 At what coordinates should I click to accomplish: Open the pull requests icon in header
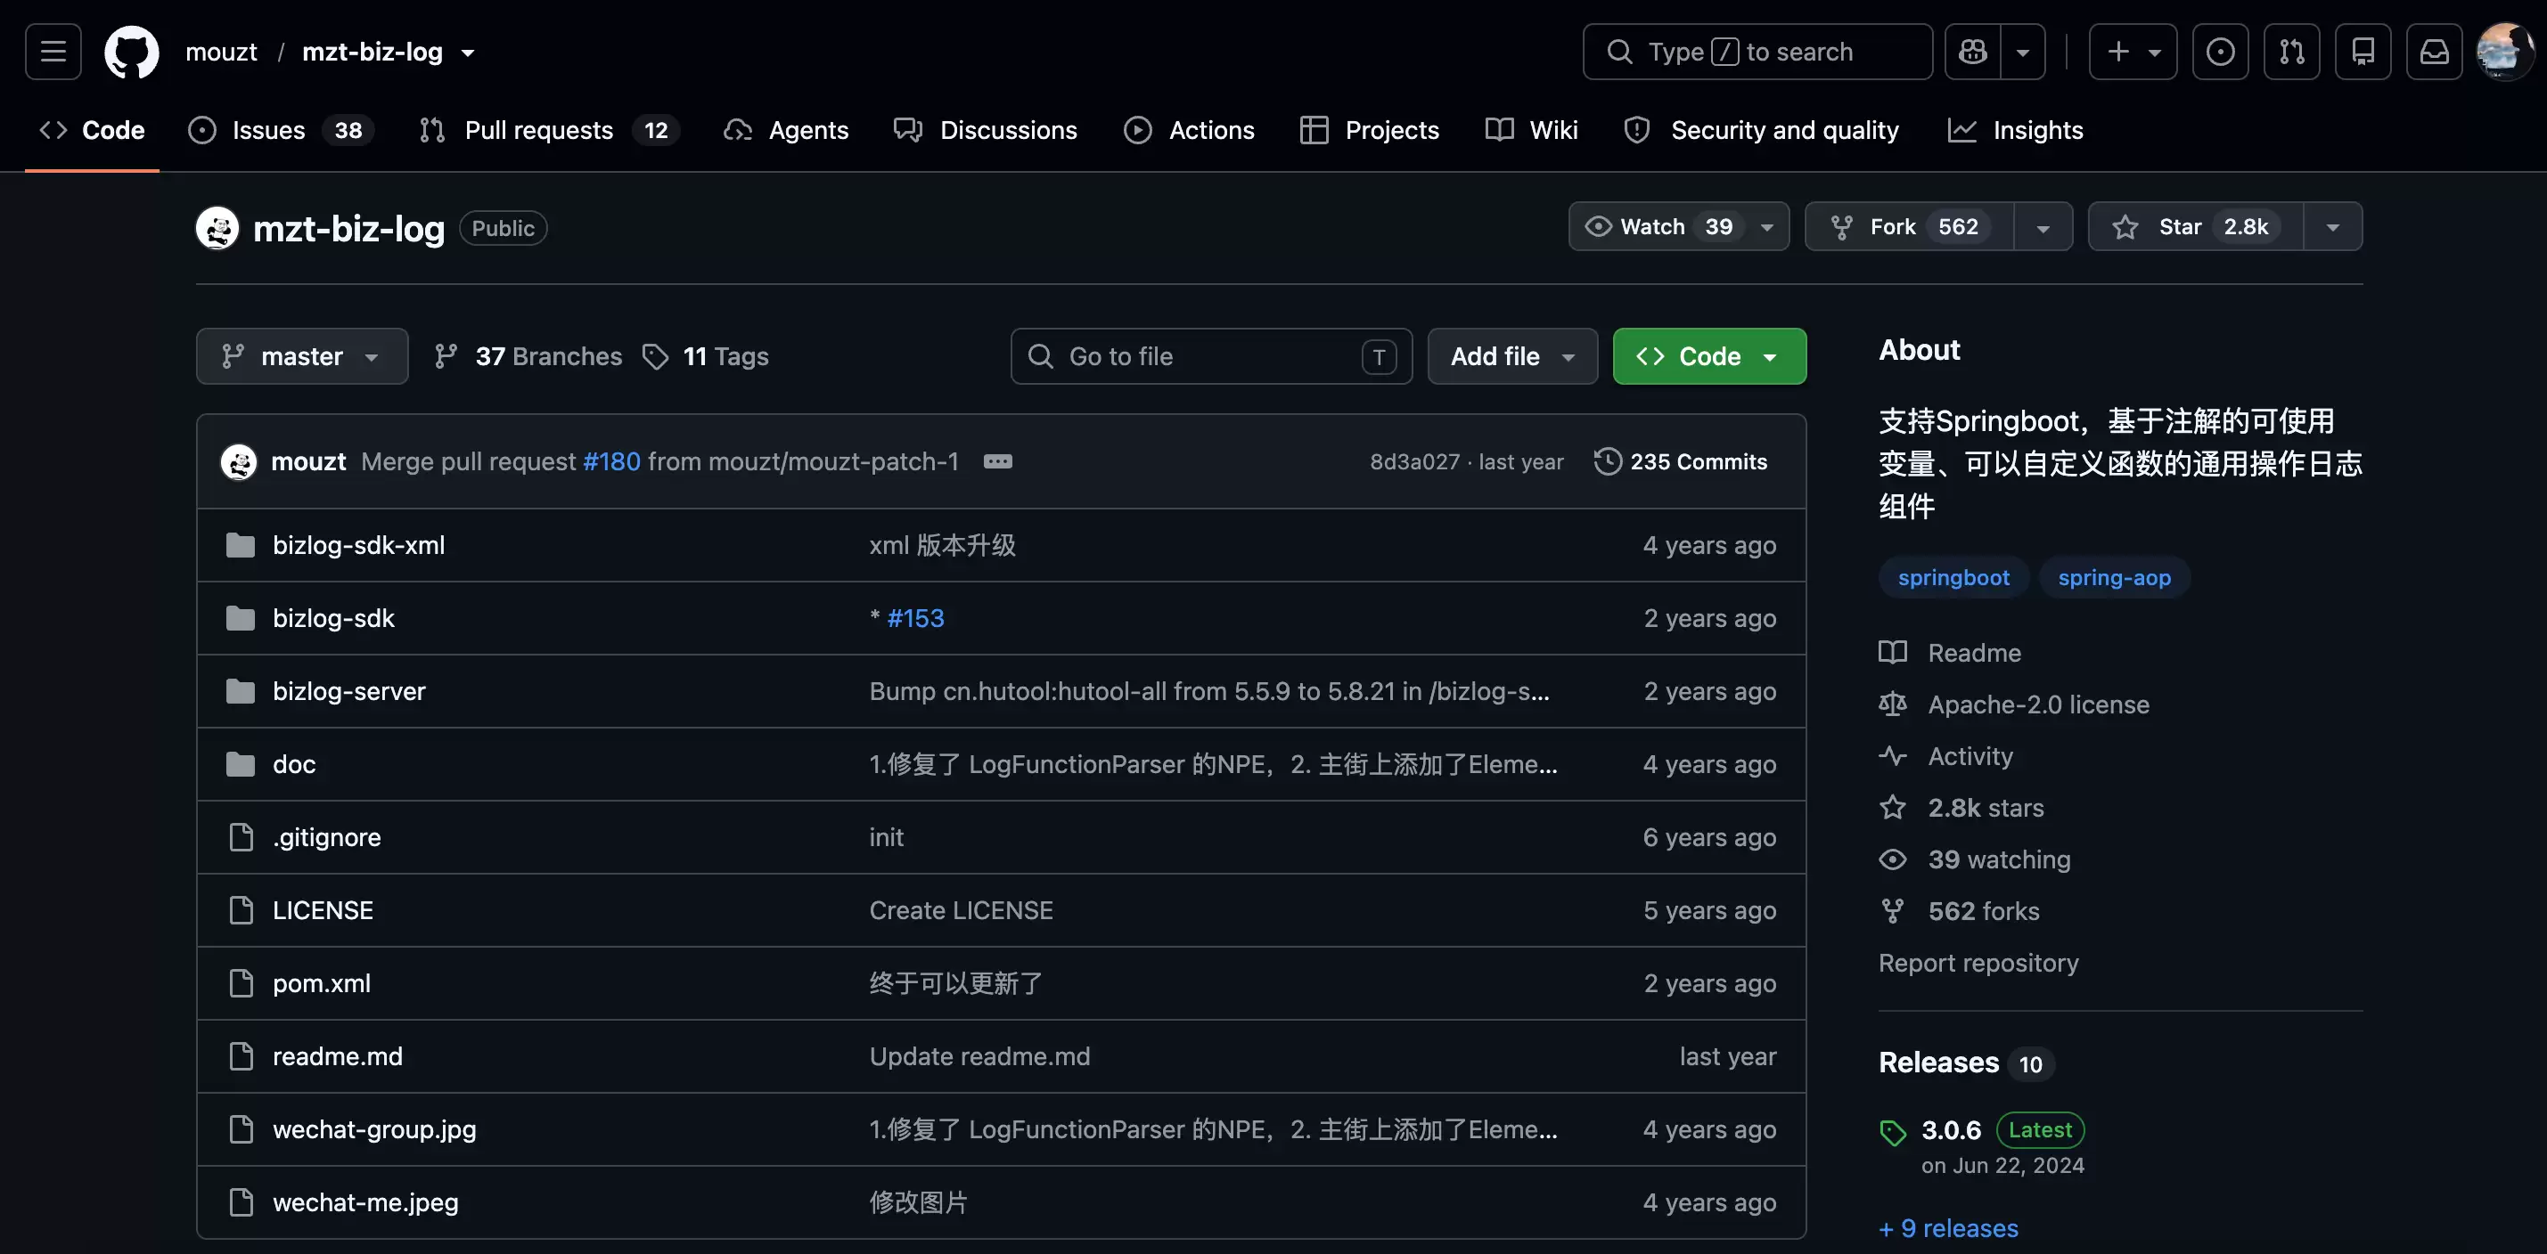point(2291,52)
